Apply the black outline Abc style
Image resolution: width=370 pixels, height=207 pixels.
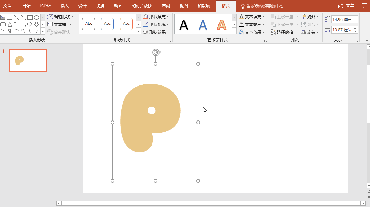(89, 24)
